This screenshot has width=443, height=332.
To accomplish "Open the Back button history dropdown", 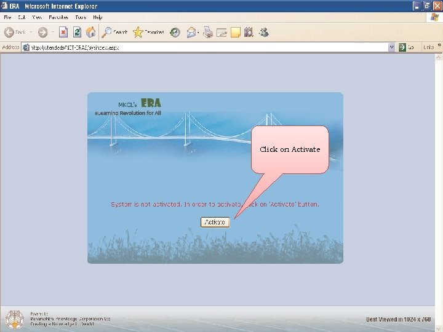I will coord(31,32).
